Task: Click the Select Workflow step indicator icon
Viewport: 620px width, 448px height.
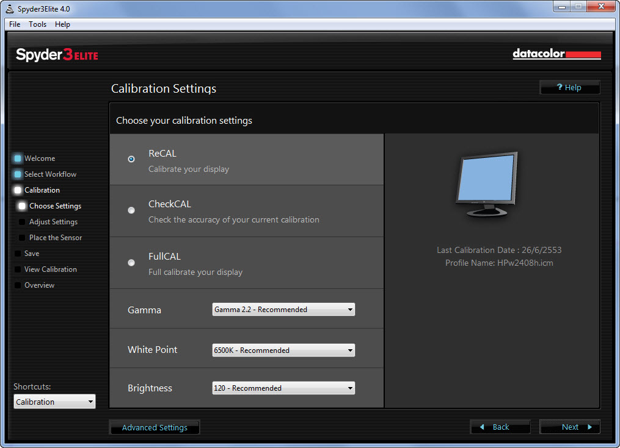Action: coord(18,174)
